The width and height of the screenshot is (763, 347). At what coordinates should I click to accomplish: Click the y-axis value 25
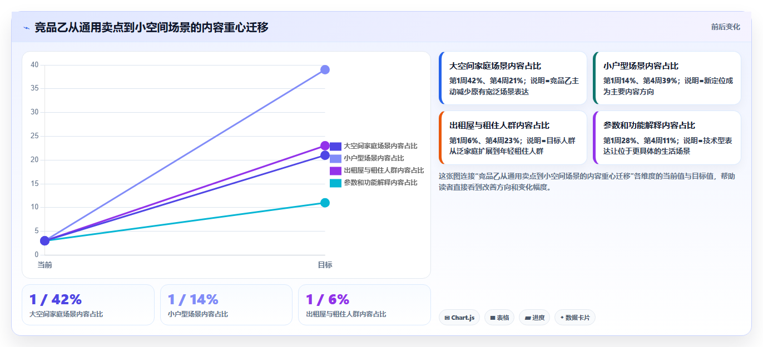point(34,136)
